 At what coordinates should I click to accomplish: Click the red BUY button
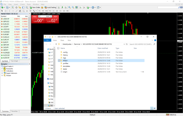[56, 16]
